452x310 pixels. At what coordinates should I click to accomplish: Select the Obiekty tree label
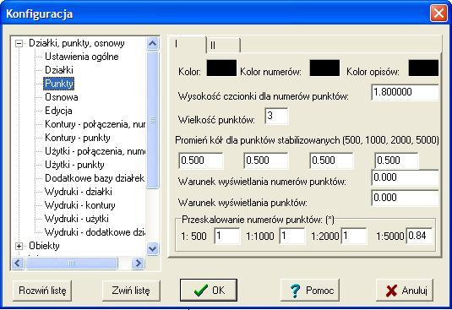click(x=44, y=246)
